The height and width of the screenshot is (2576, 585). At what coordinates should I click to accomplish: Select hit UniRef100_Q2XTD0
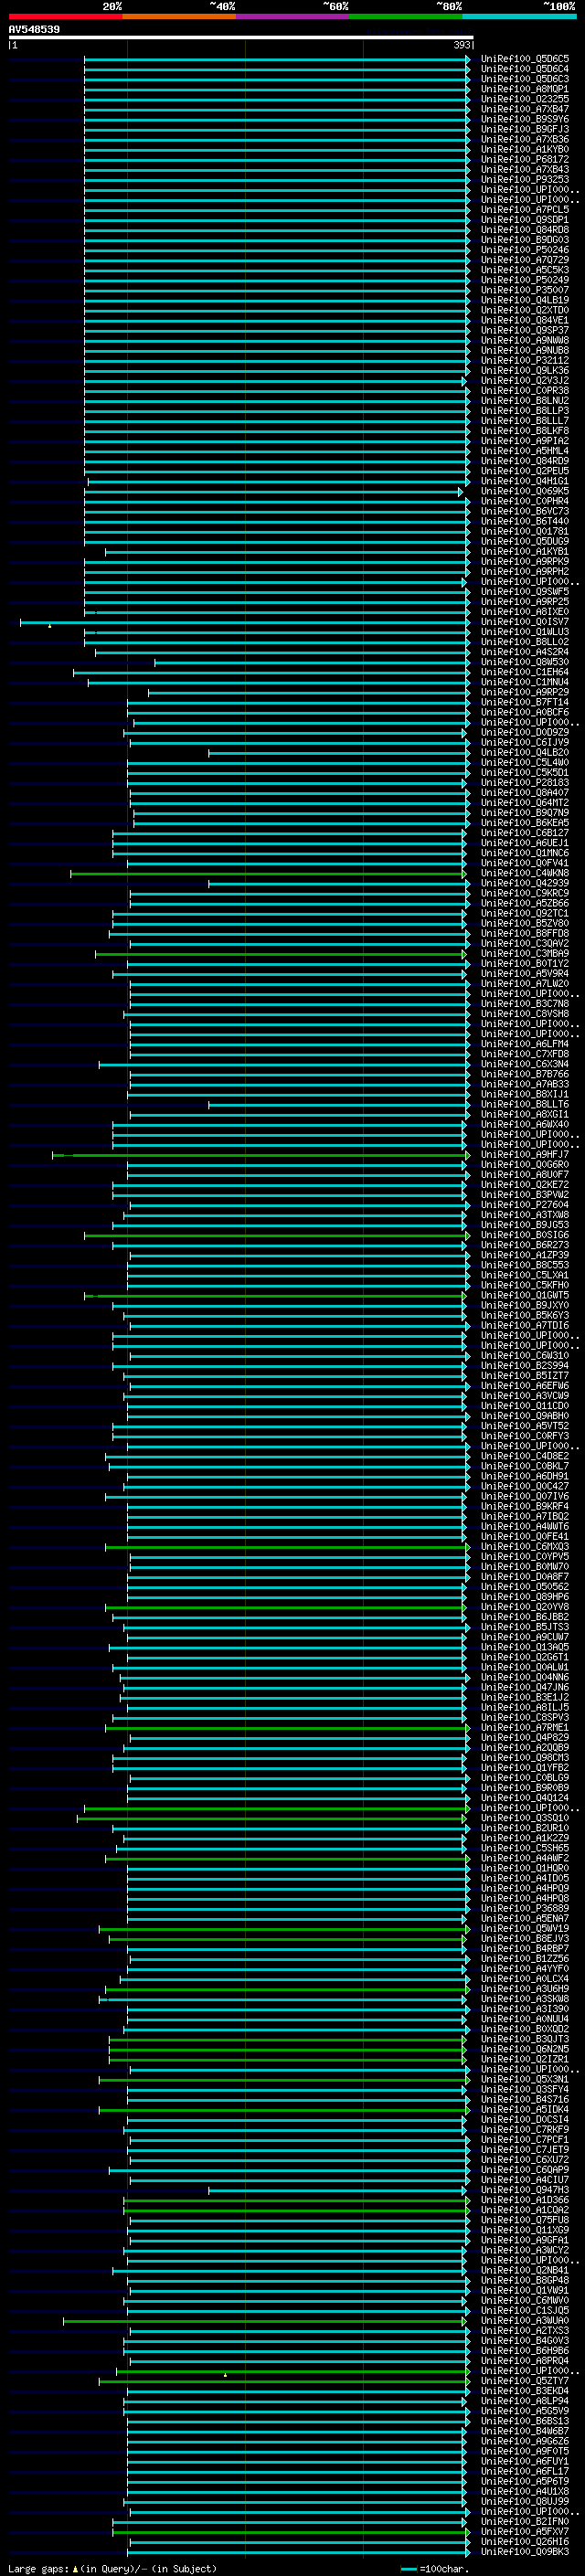pyautogui.click(x=525, y=310)
